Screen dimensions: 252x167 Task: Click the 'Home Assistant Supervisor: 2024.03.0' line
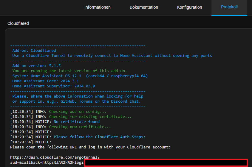click(x=53, y=86)
